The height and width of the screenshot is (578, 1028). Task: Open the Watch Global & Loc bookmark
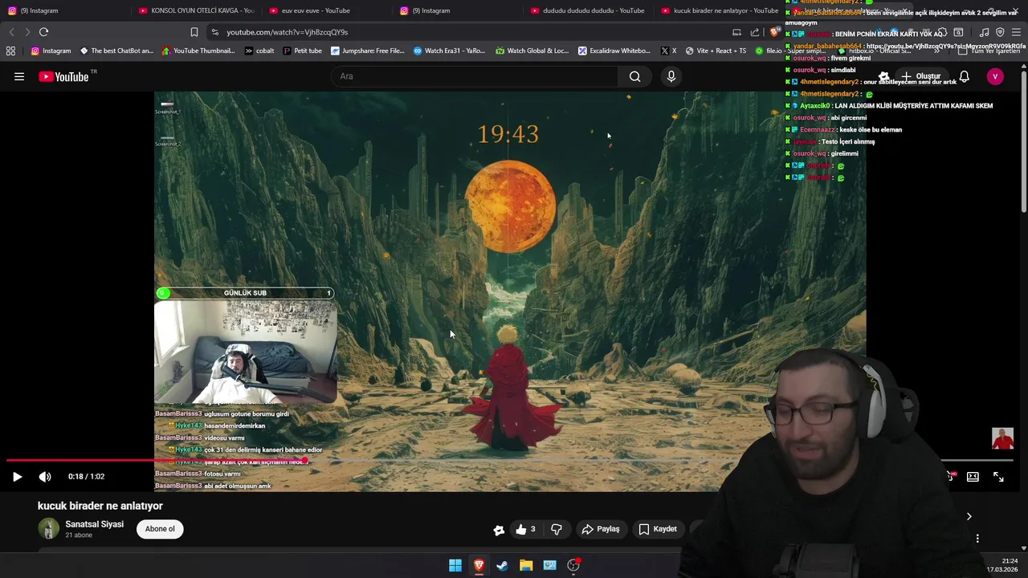click(x=532, y=51)
